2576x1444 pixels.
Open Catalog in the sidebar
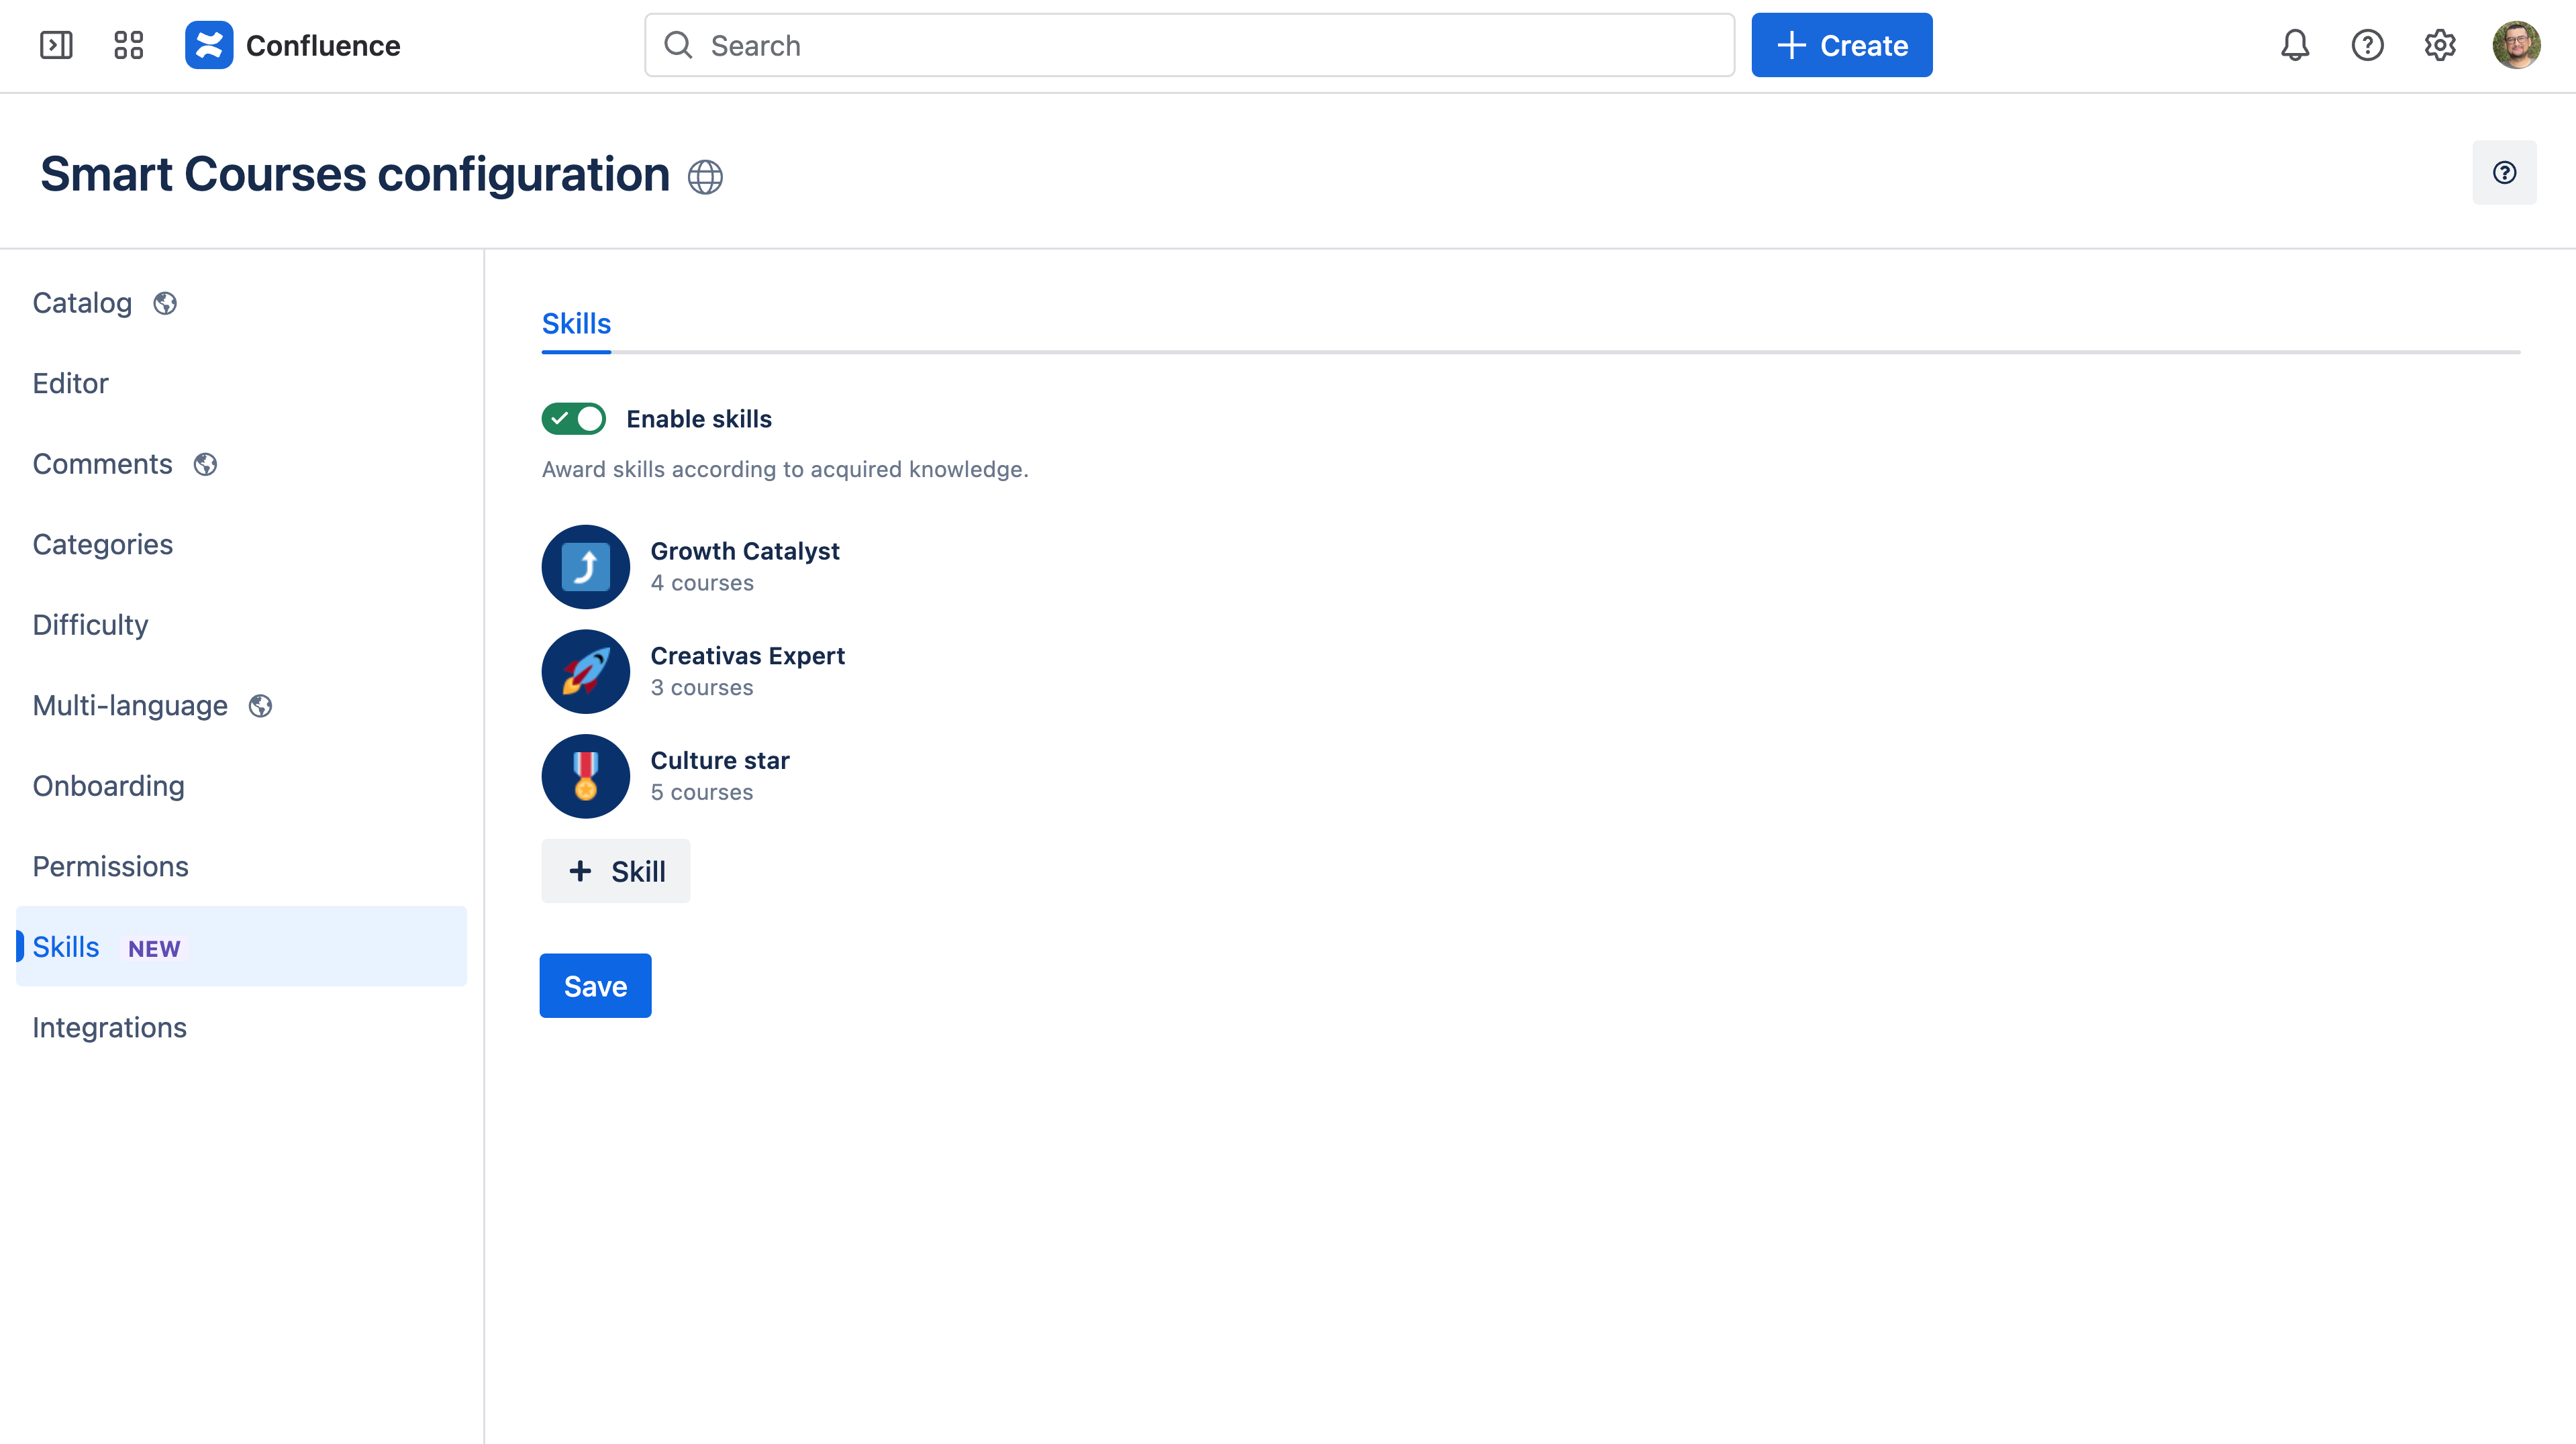click(82, 303)
